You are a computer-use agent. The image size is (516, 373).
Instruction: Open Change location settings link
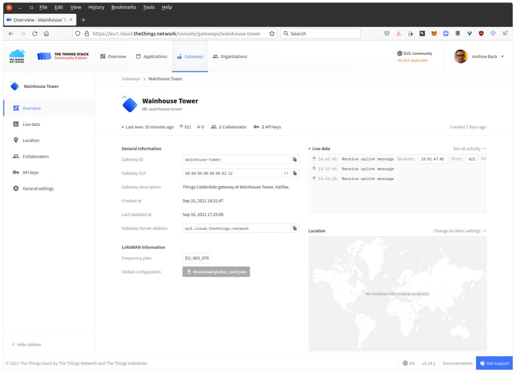pos(459,231)
